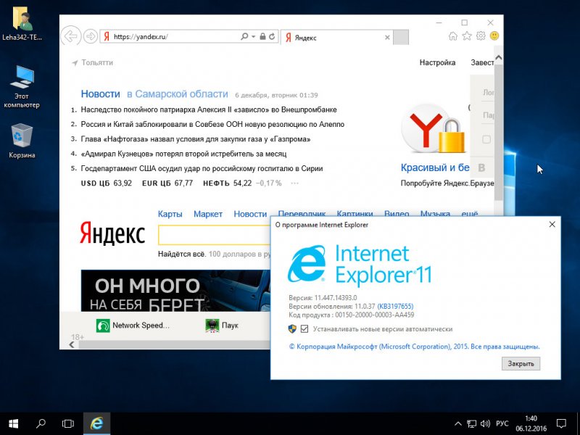Open news about Глава «Нафтогаза»
Screen dimensions: 580x435
pos(196,139)
